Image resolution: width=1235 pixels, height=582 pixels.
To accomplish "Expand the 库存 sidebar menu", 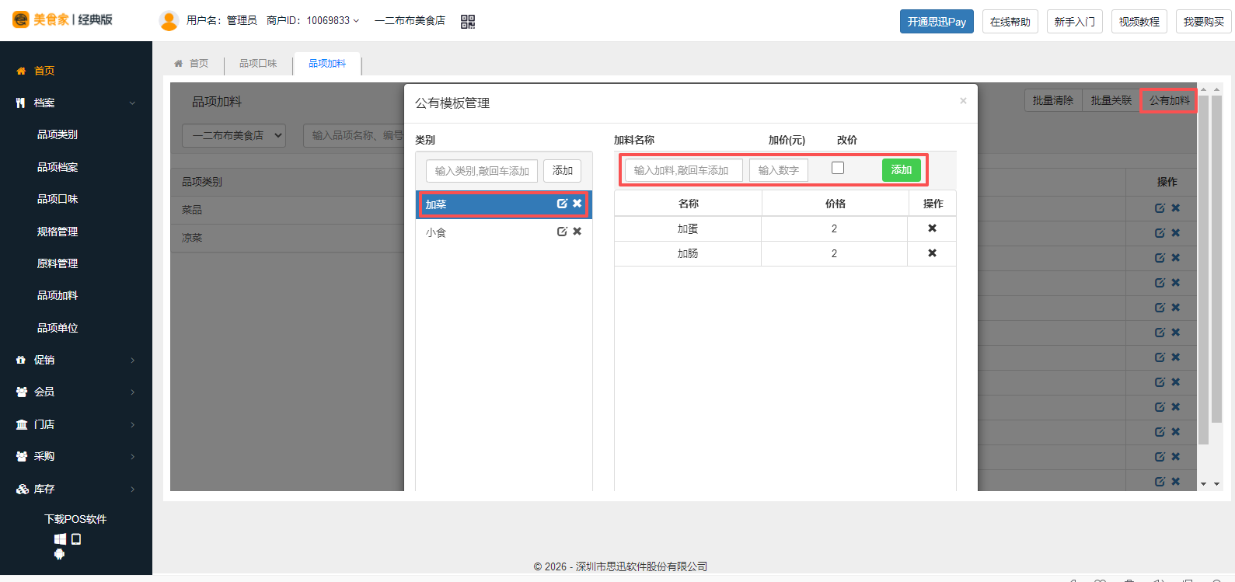I will 76,489.
